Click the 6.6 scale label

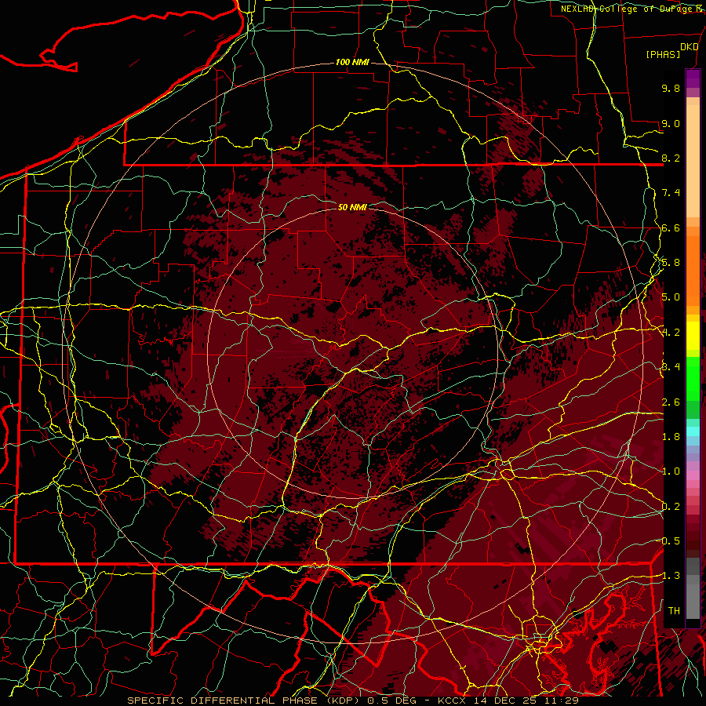pos(671,227)
